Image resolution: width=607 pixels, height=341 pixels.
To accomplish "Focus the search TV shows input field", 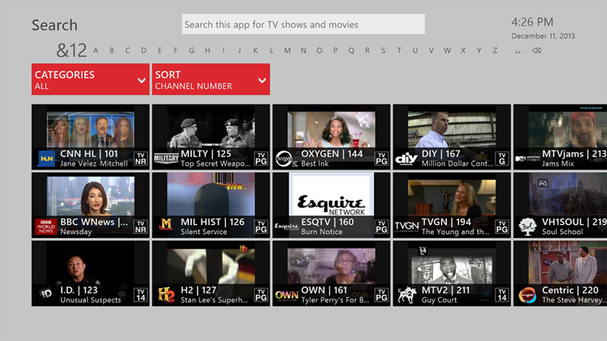I will coord(303,24).
